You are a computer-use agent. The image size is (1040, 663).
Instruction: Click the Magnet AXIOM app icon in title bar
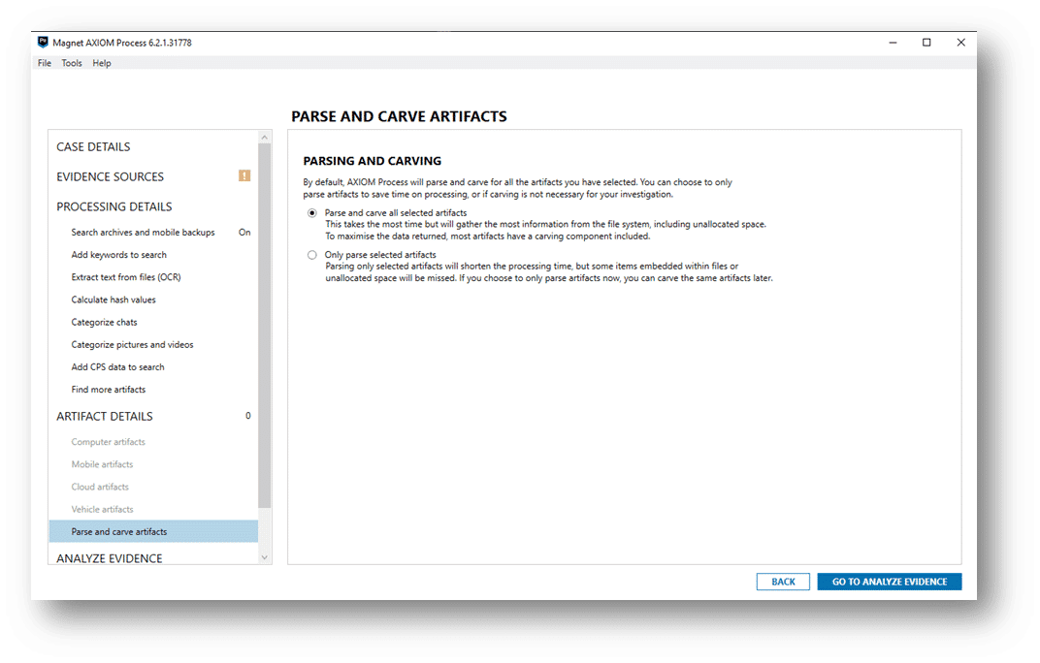[x=43, y=42]
